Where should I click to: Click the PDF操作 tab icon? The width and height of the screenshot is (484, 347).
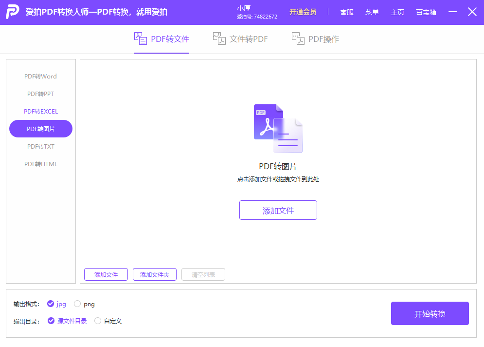pos(298,39)
